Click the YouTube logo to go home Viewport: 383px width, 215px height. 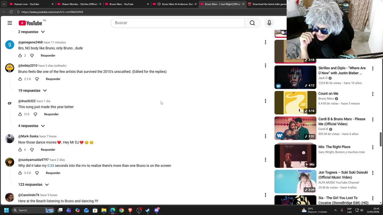(x=30, y=23)
